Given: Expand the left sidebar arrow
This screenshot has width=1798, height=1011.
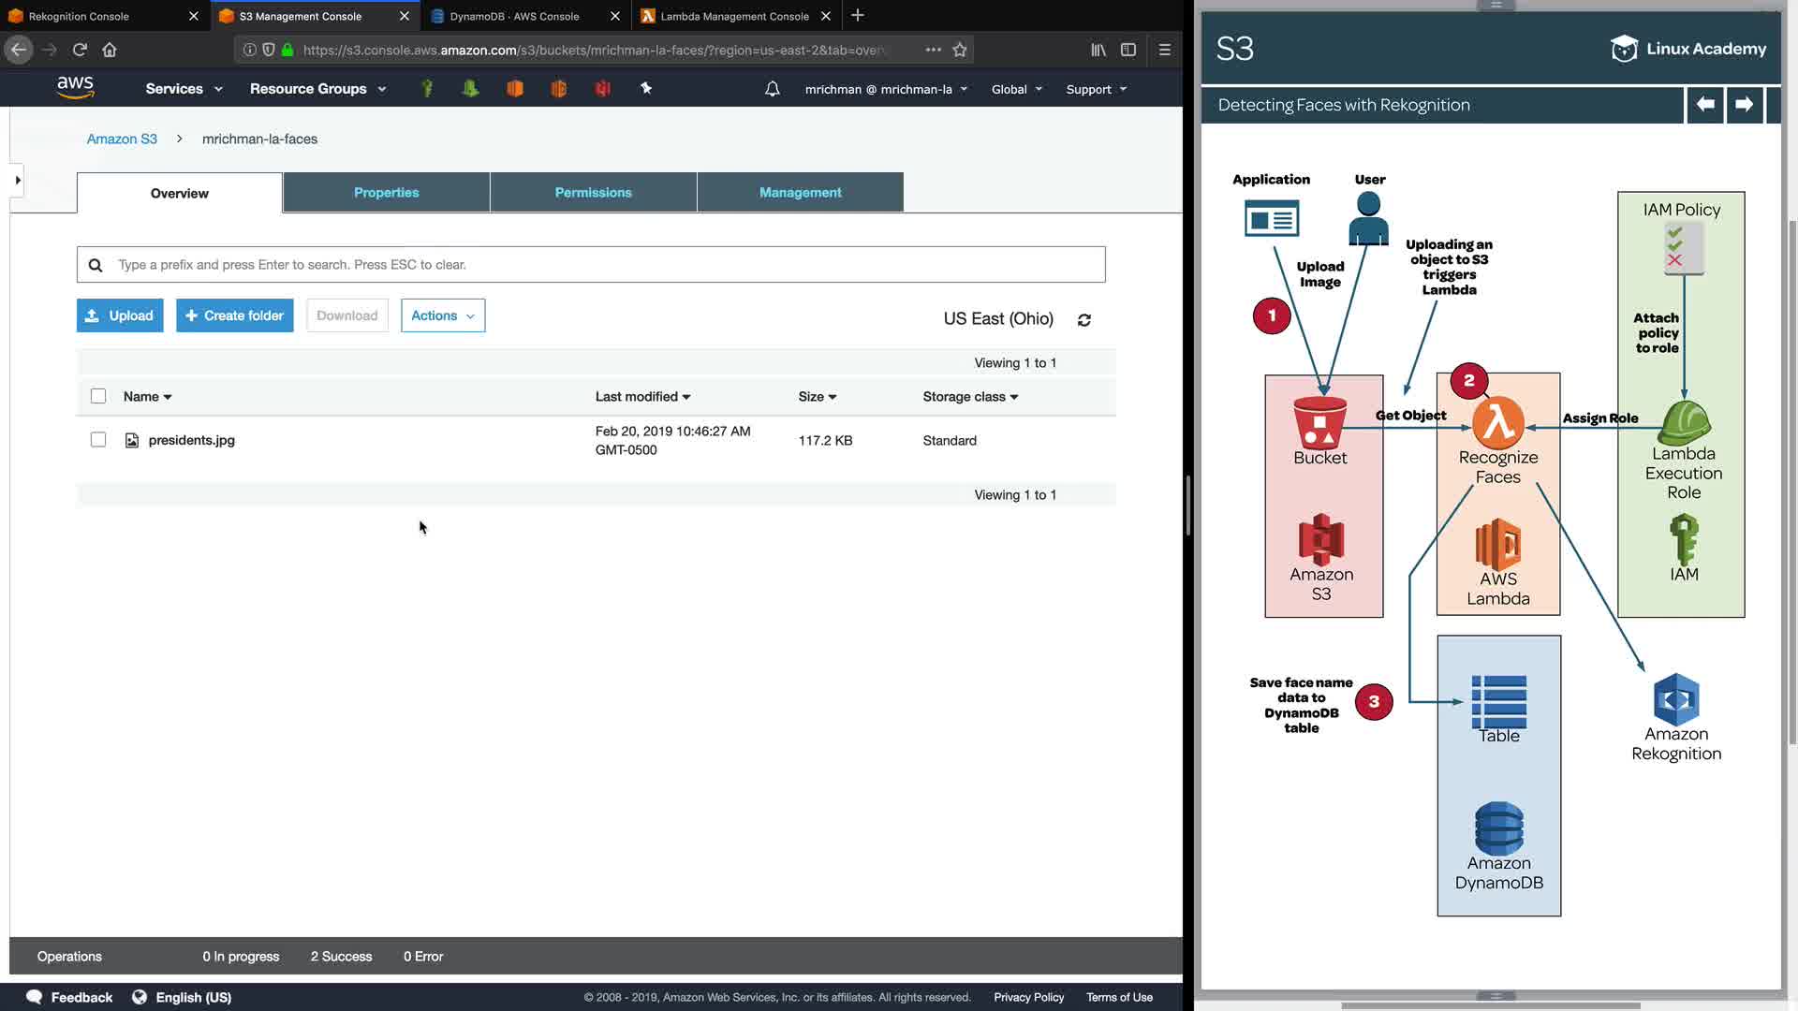Looking at the screenshot, I should click(x=17, y=180).
